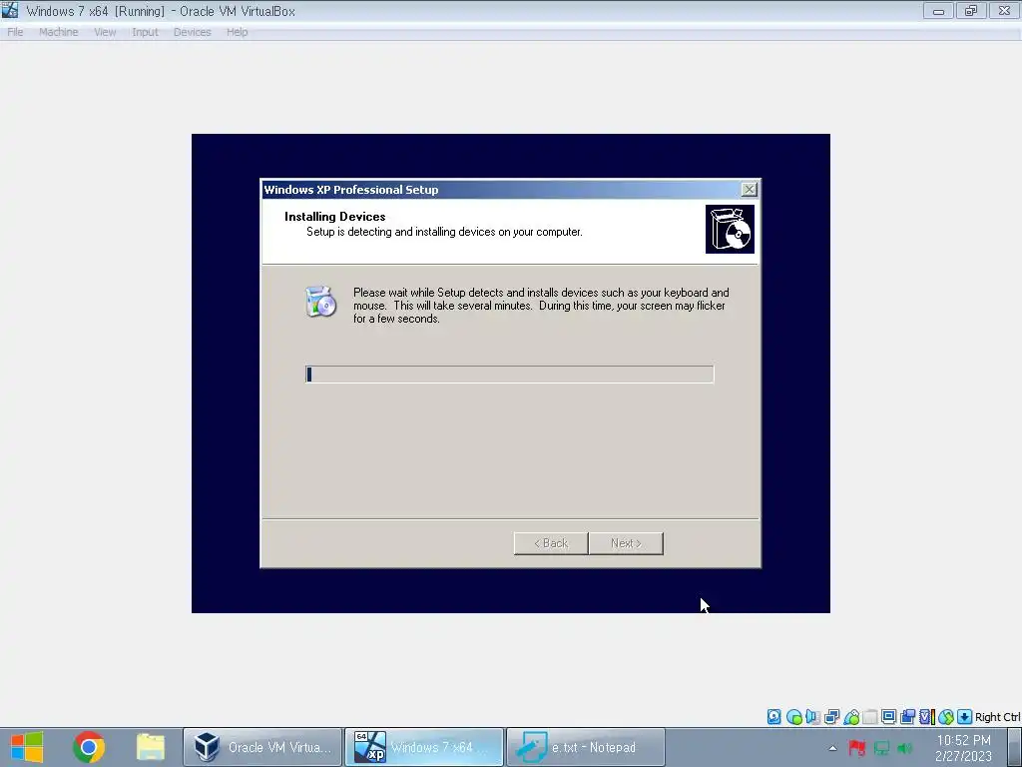The height and width of the screenshot is (767, 1022).
Task: Open the Action Center red flag icon
Action: [x=856, y=748]
